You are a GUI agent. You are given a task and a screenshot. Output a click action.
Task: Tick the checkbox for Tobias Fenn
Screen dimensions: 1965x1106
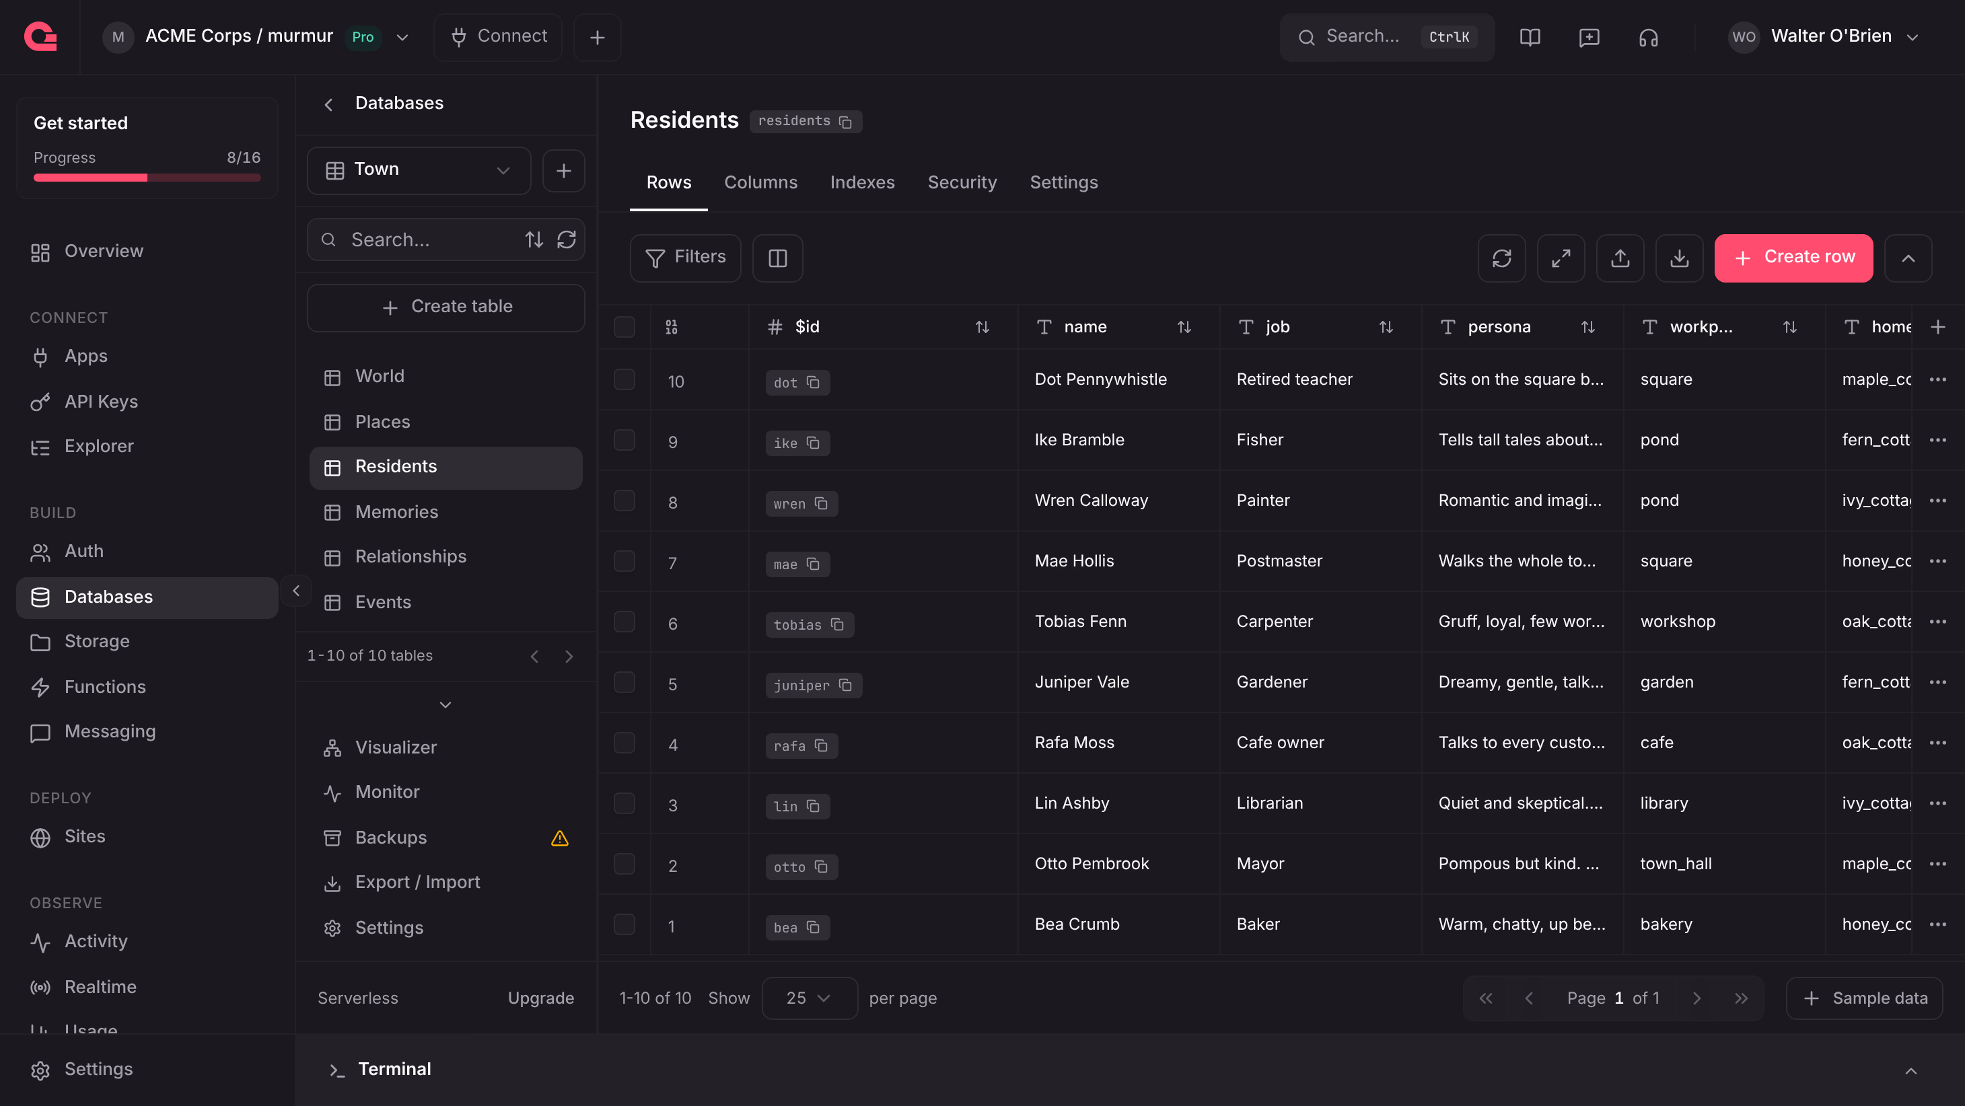coord(624,622)
